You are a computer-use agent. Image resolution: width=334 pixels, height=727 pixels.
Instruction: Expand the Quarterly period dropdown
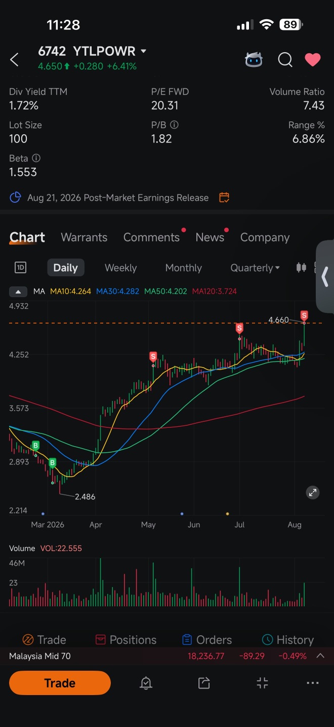coord(255,268)
